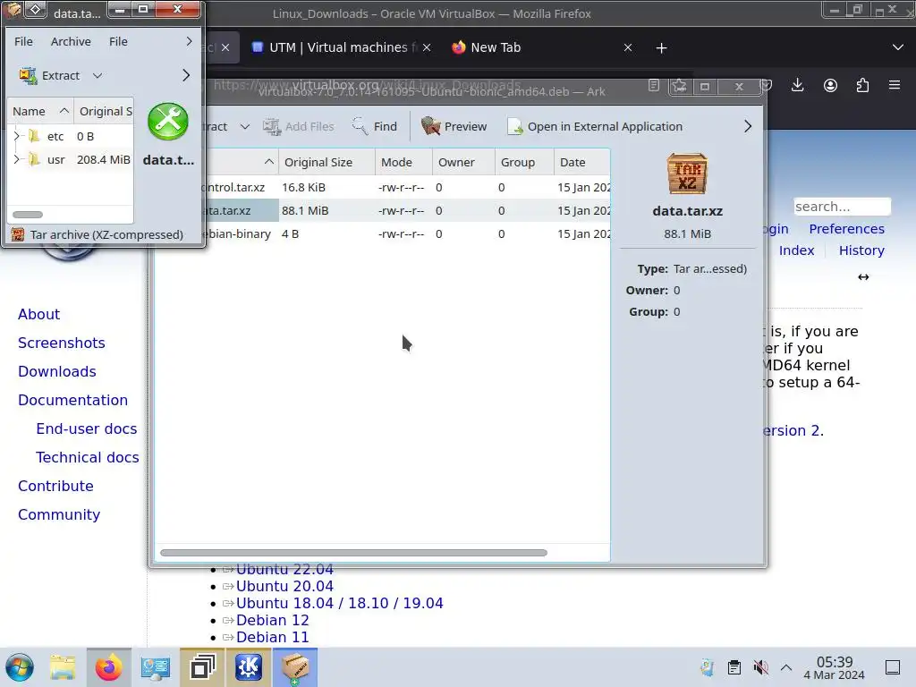Open Archive menu in data.tar window
The width and height of the screenshot is (916, 687).
(x=71, y=41)
